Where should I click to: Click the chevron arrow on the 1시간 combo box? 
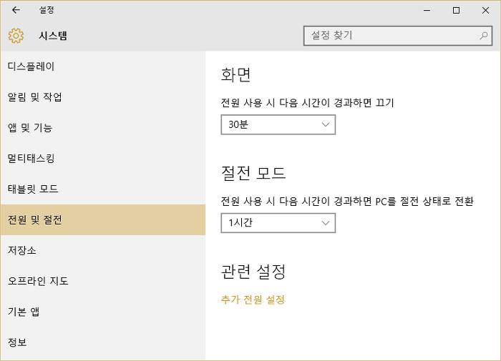pos(325,223)
